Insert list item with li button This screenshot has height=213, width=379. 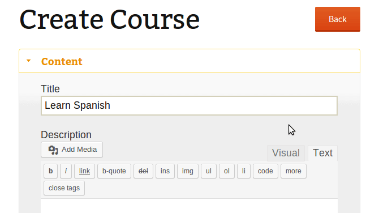point(244,171)
